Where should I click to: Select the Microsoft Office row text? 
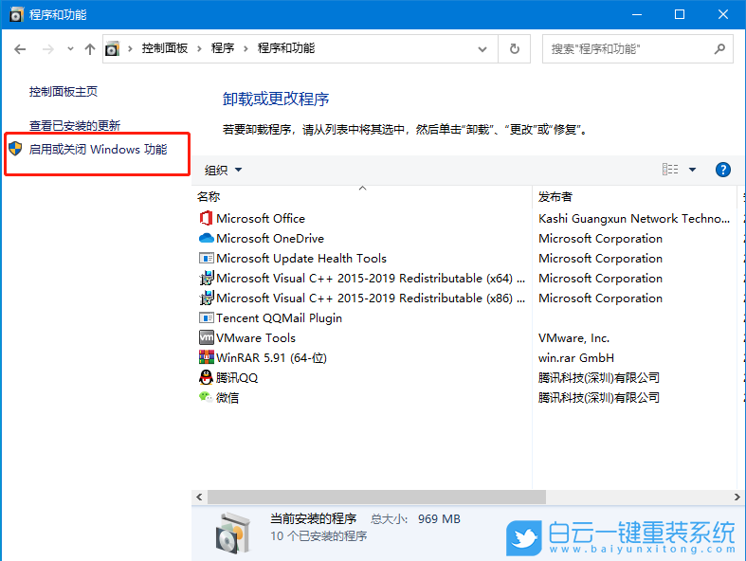[x=261, y=218]
